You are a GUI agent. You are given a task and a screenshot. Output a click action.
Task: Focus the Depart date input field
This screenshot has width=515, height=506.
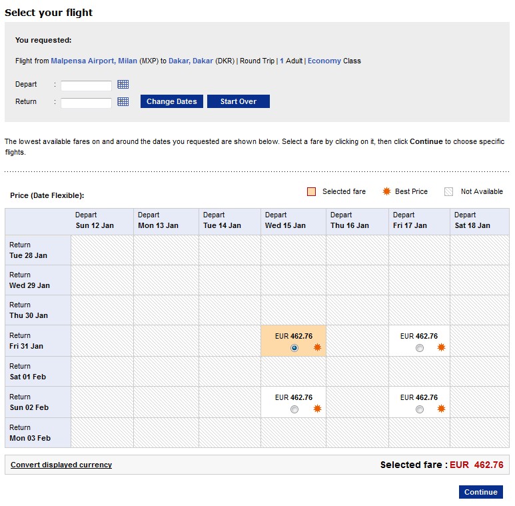click(86, 86)
